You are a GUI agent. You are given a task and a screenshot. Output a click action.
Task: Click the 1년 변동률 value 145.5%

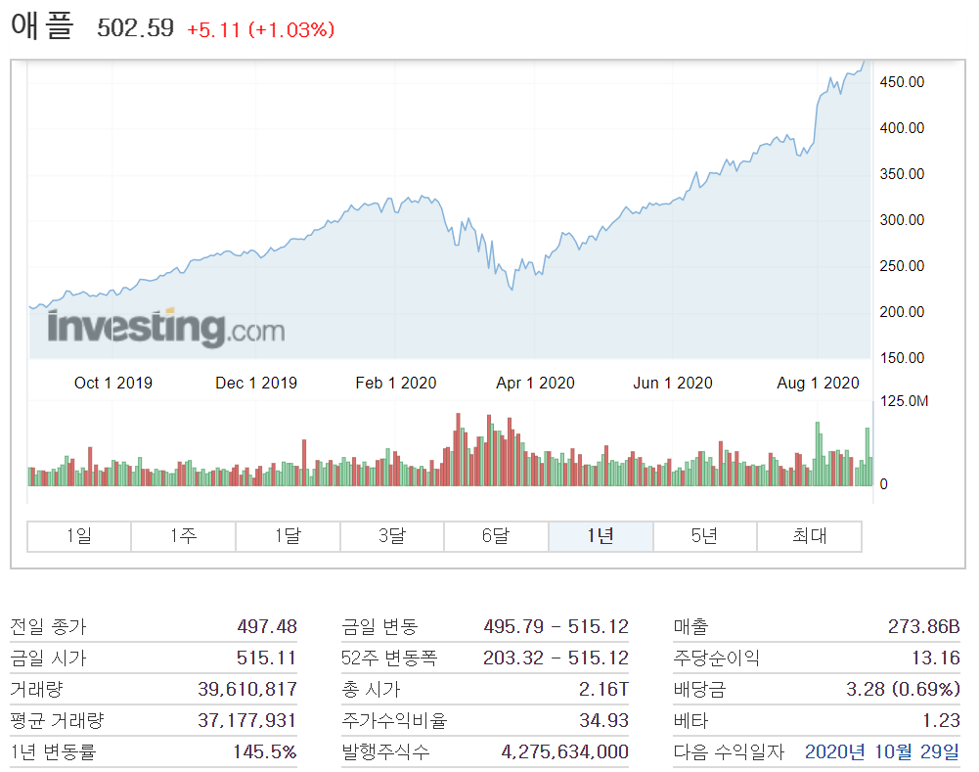pyautogui.click(x=265, y=751)
